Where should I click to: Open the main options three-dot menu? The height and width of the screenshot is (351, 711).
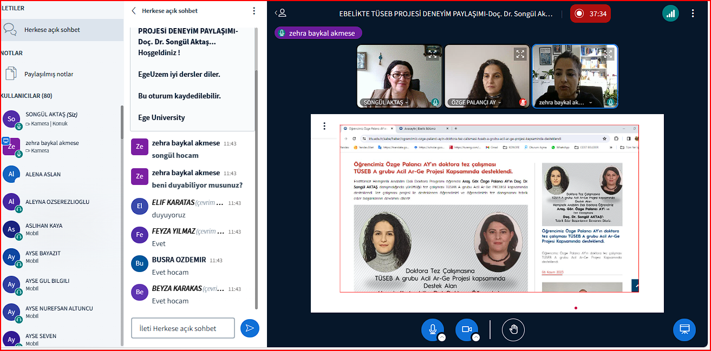(693, 14)
